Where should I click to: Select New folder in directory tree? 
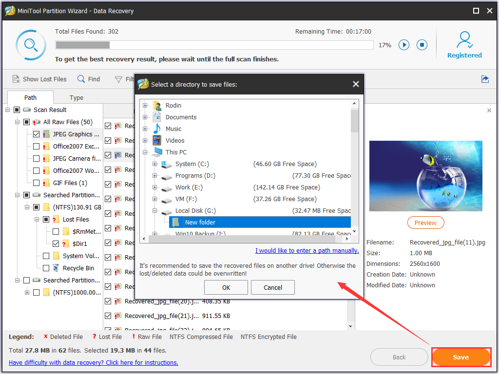(x=260, y=222)
